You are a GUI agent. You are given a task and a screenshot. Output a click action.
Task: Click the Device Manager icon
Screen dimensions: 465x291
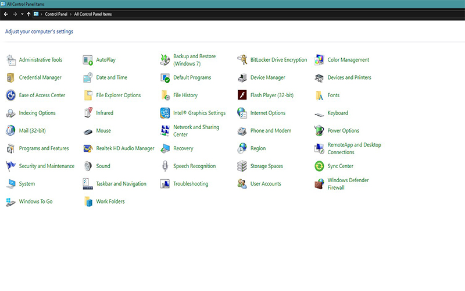click(242, 78)
